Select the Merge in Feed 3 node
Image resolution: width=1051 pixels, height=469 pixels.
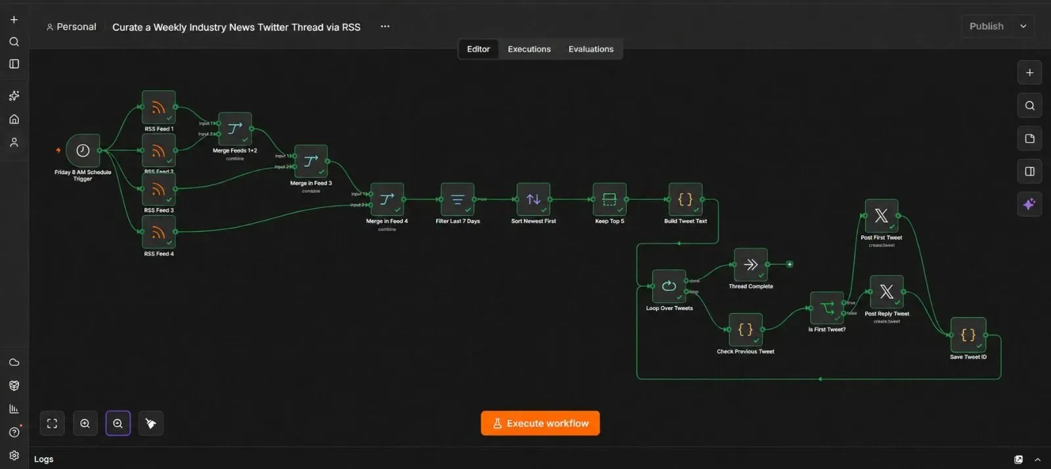pos(311,162)
